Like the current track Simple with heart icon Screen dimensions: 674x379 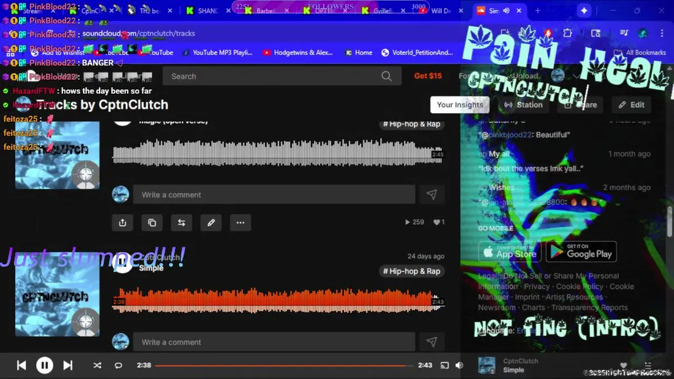[624, 365]
